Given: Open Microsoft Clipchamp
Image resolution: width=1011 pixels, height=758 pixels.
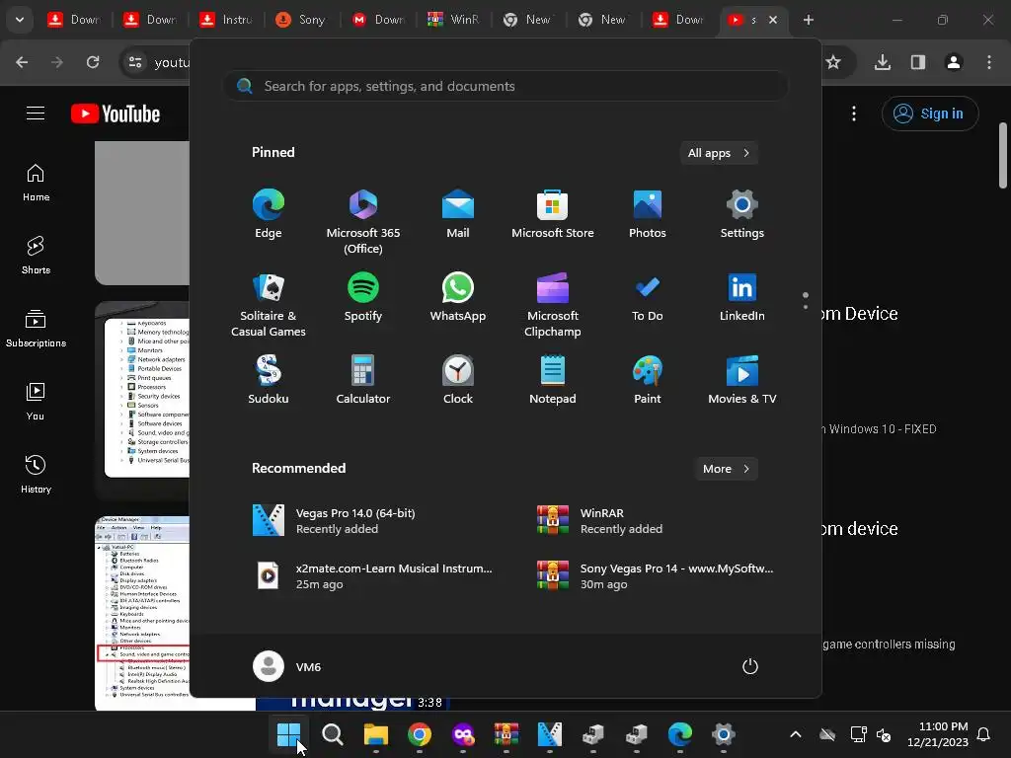Looking at the screenshot, I should click(553, 305).
